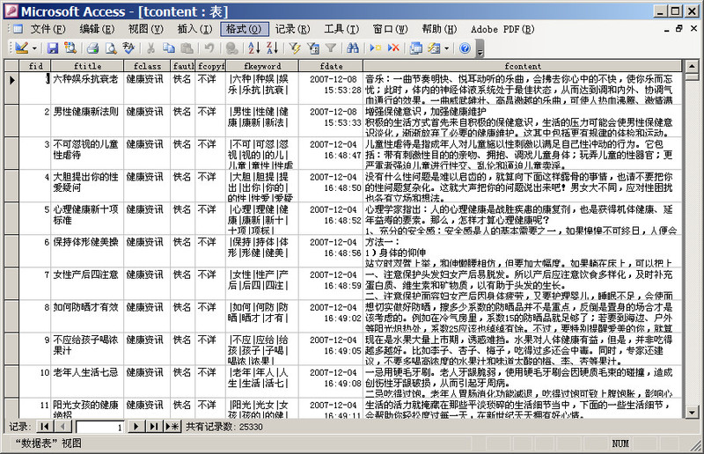
Task: Click the table control icon beside 文件
Action: click(x=18, y=29)
